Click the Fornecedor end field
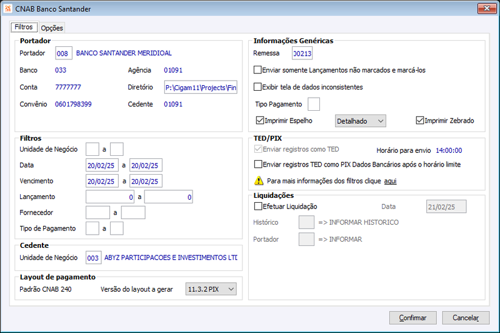Screen dimensions: 500x333 (133, 212)
